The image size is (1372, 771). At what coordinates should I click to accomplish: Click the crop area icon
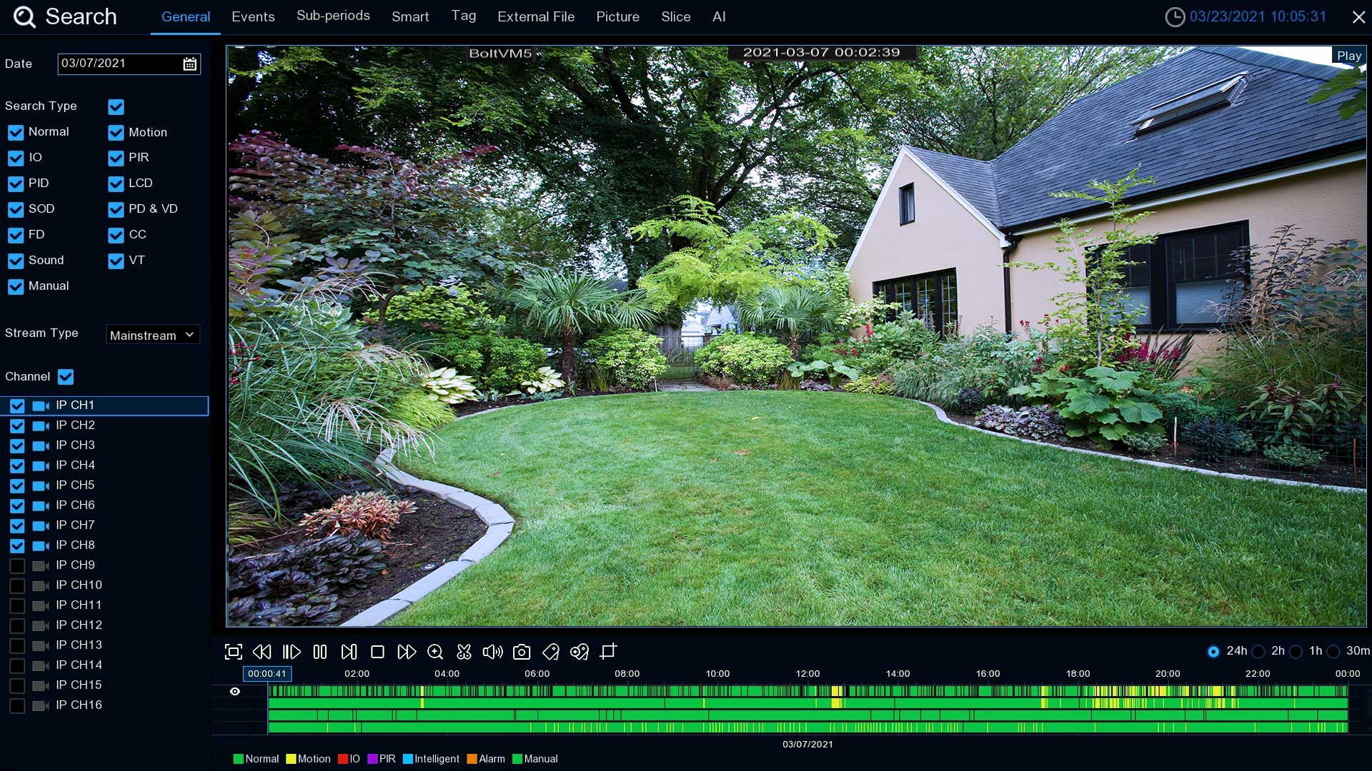[608, 652]
